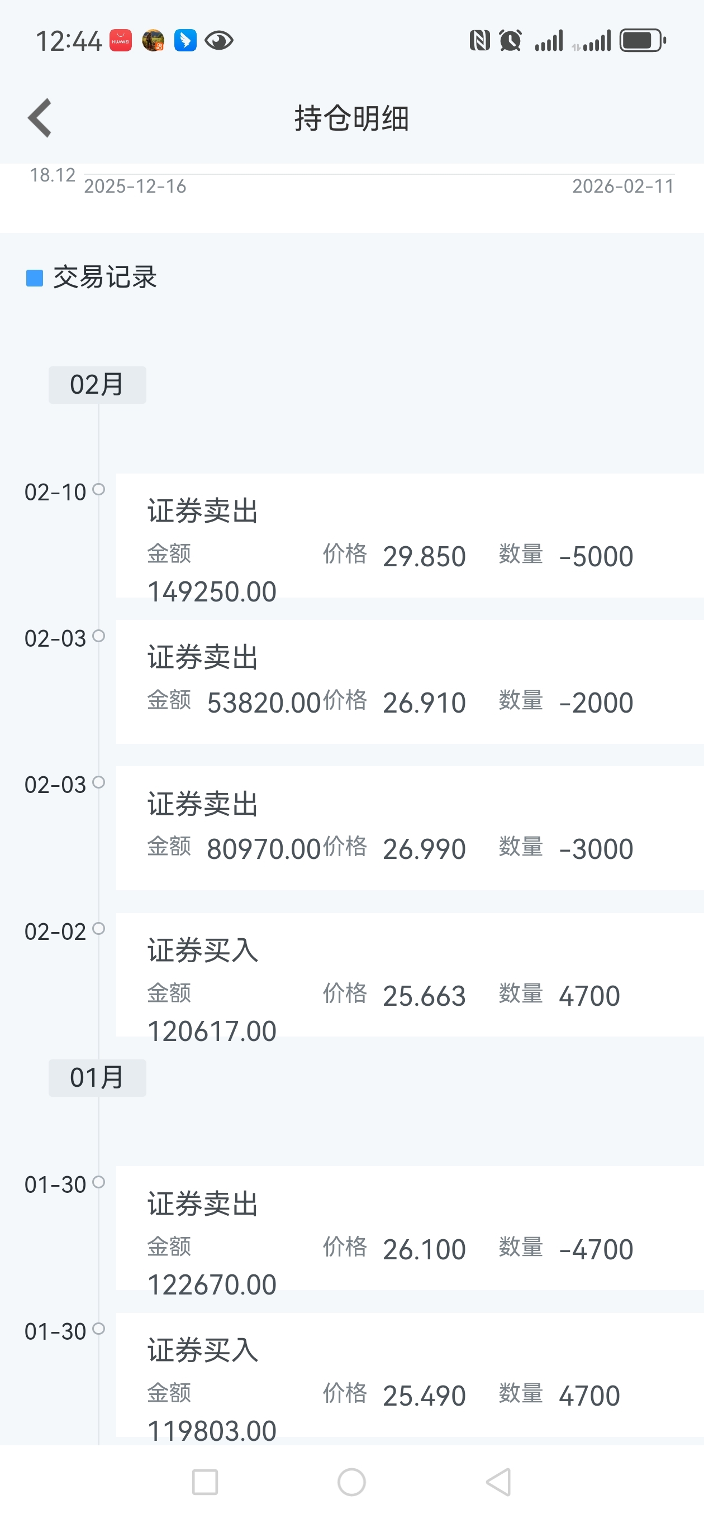Screen dimensions: 704x1519
Task: Tap the eye comfort status icon
Action: pos(219,41)
